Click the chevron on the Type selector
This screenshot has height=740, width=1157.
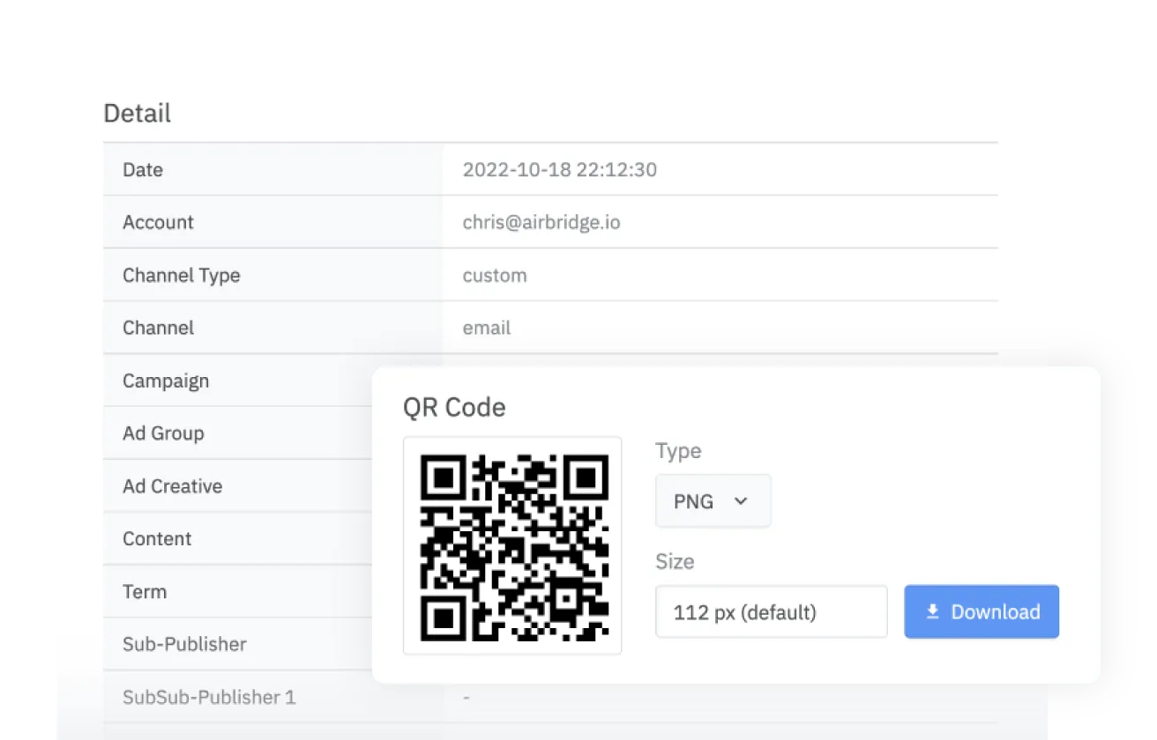[743, 500]
